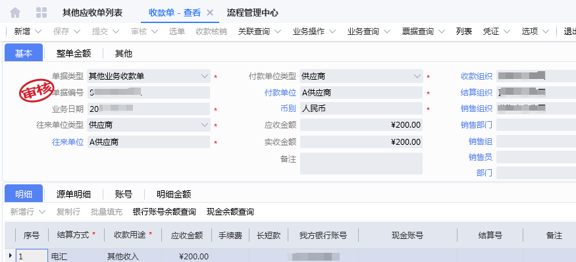
Task: Click 选单 in the toolbar
Action: click(176, 32)
